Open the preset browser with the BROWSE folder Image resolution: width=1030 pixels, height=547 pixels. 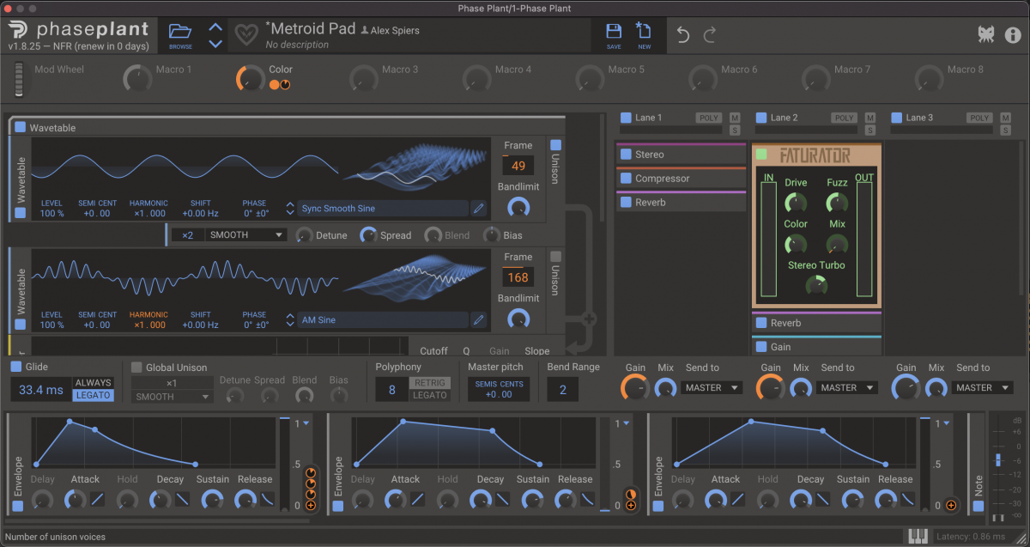pyautogui.click(x=180, y=34)
